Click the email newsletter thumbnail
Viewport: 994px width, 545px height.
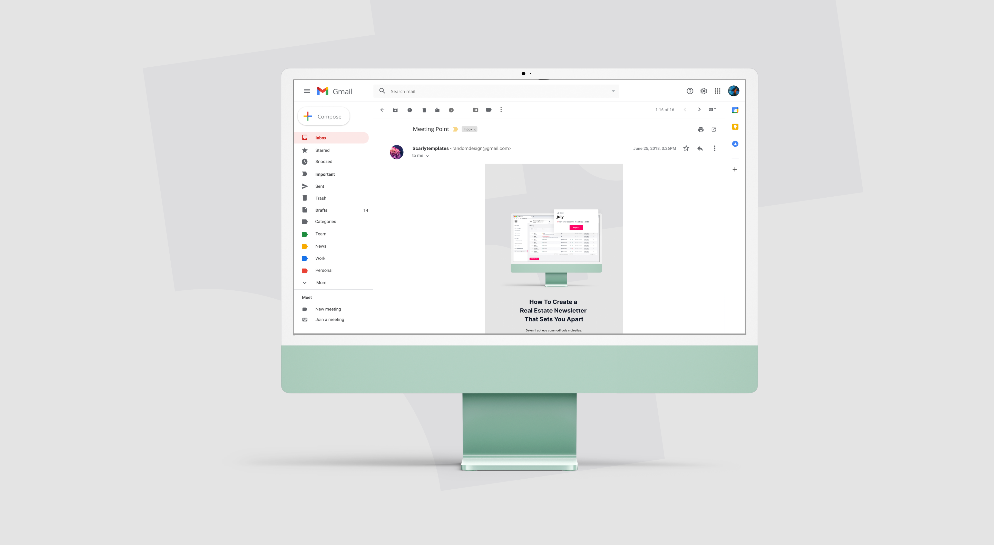(553, 248)
